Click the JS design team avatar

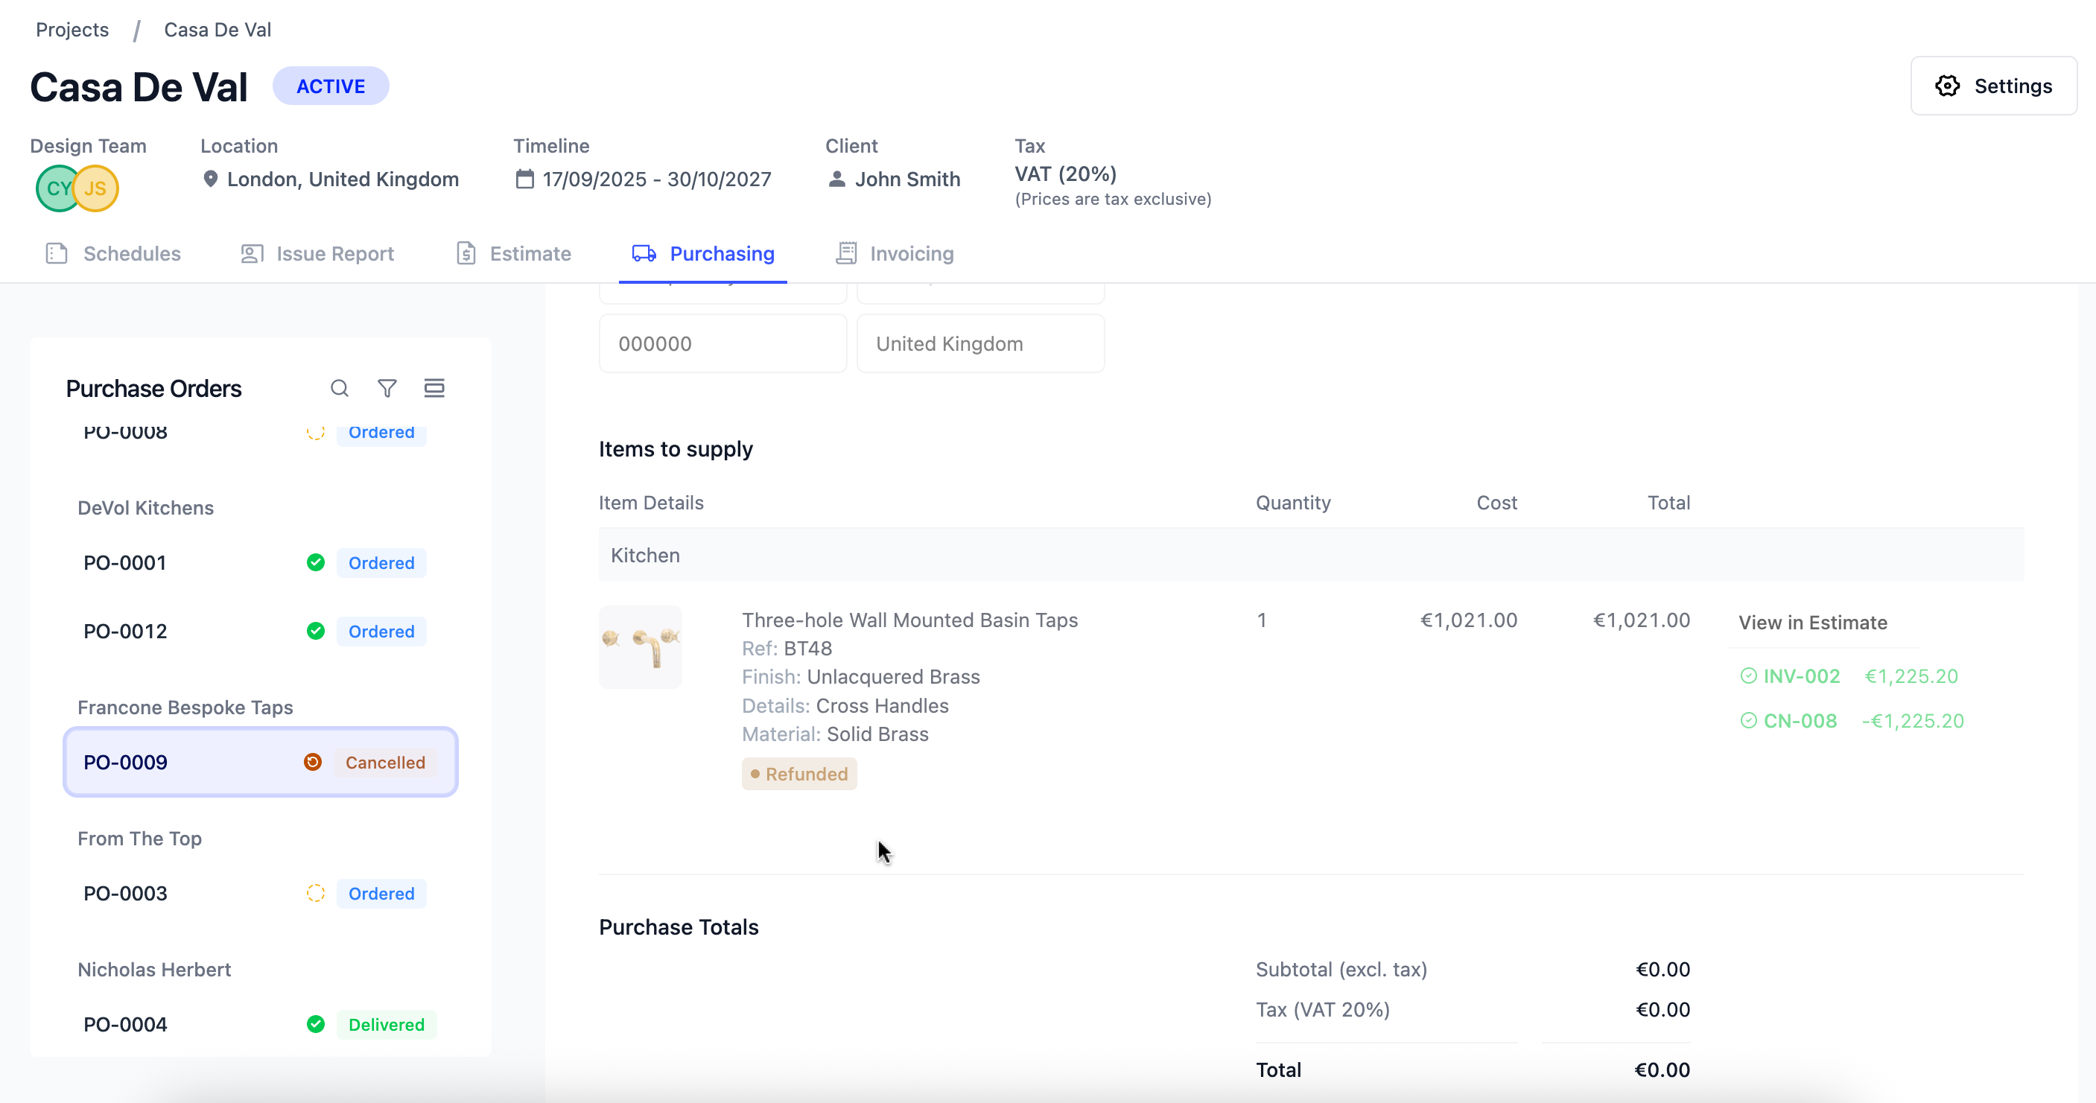coord(96,188)
